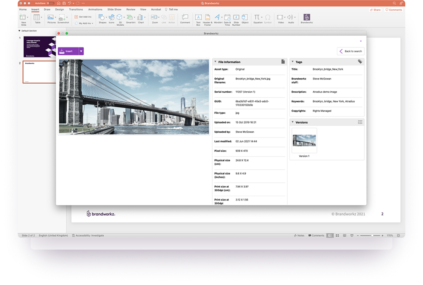Insert a SmartArt graphic
423x285 pixels.
point(131,19)
